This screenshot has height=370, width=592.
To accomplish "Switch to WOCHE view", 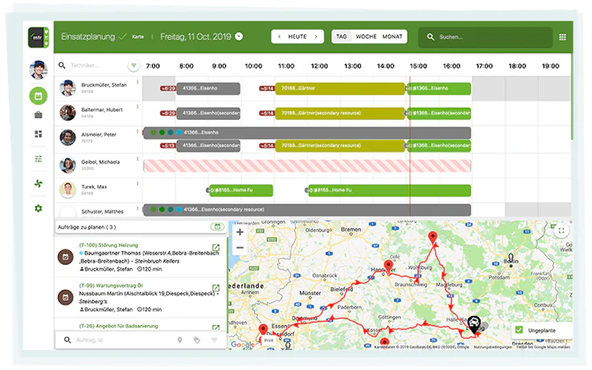I will [x=366, y=37].
